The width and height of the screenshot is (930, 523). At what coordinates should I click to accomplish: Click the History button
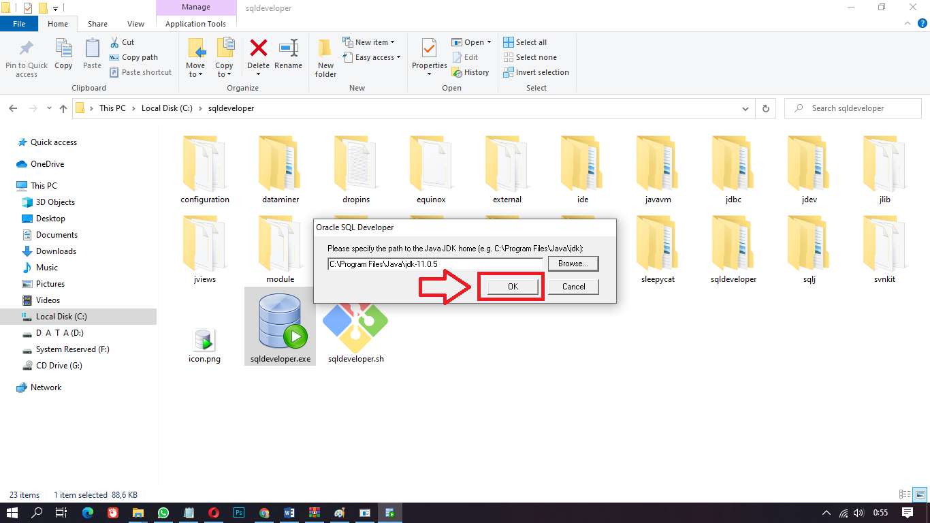click(x=470, y=72)
